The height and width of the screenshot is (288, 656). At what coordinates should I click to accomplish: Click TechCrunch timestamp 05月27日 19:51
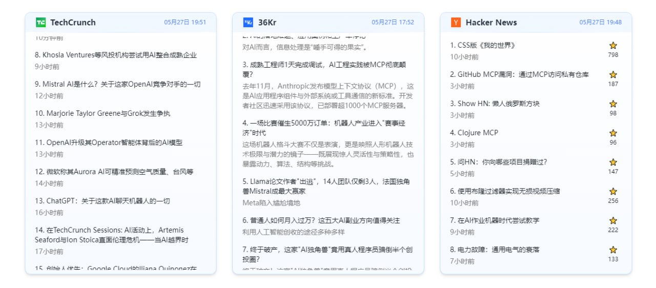(x=185, y=23)
